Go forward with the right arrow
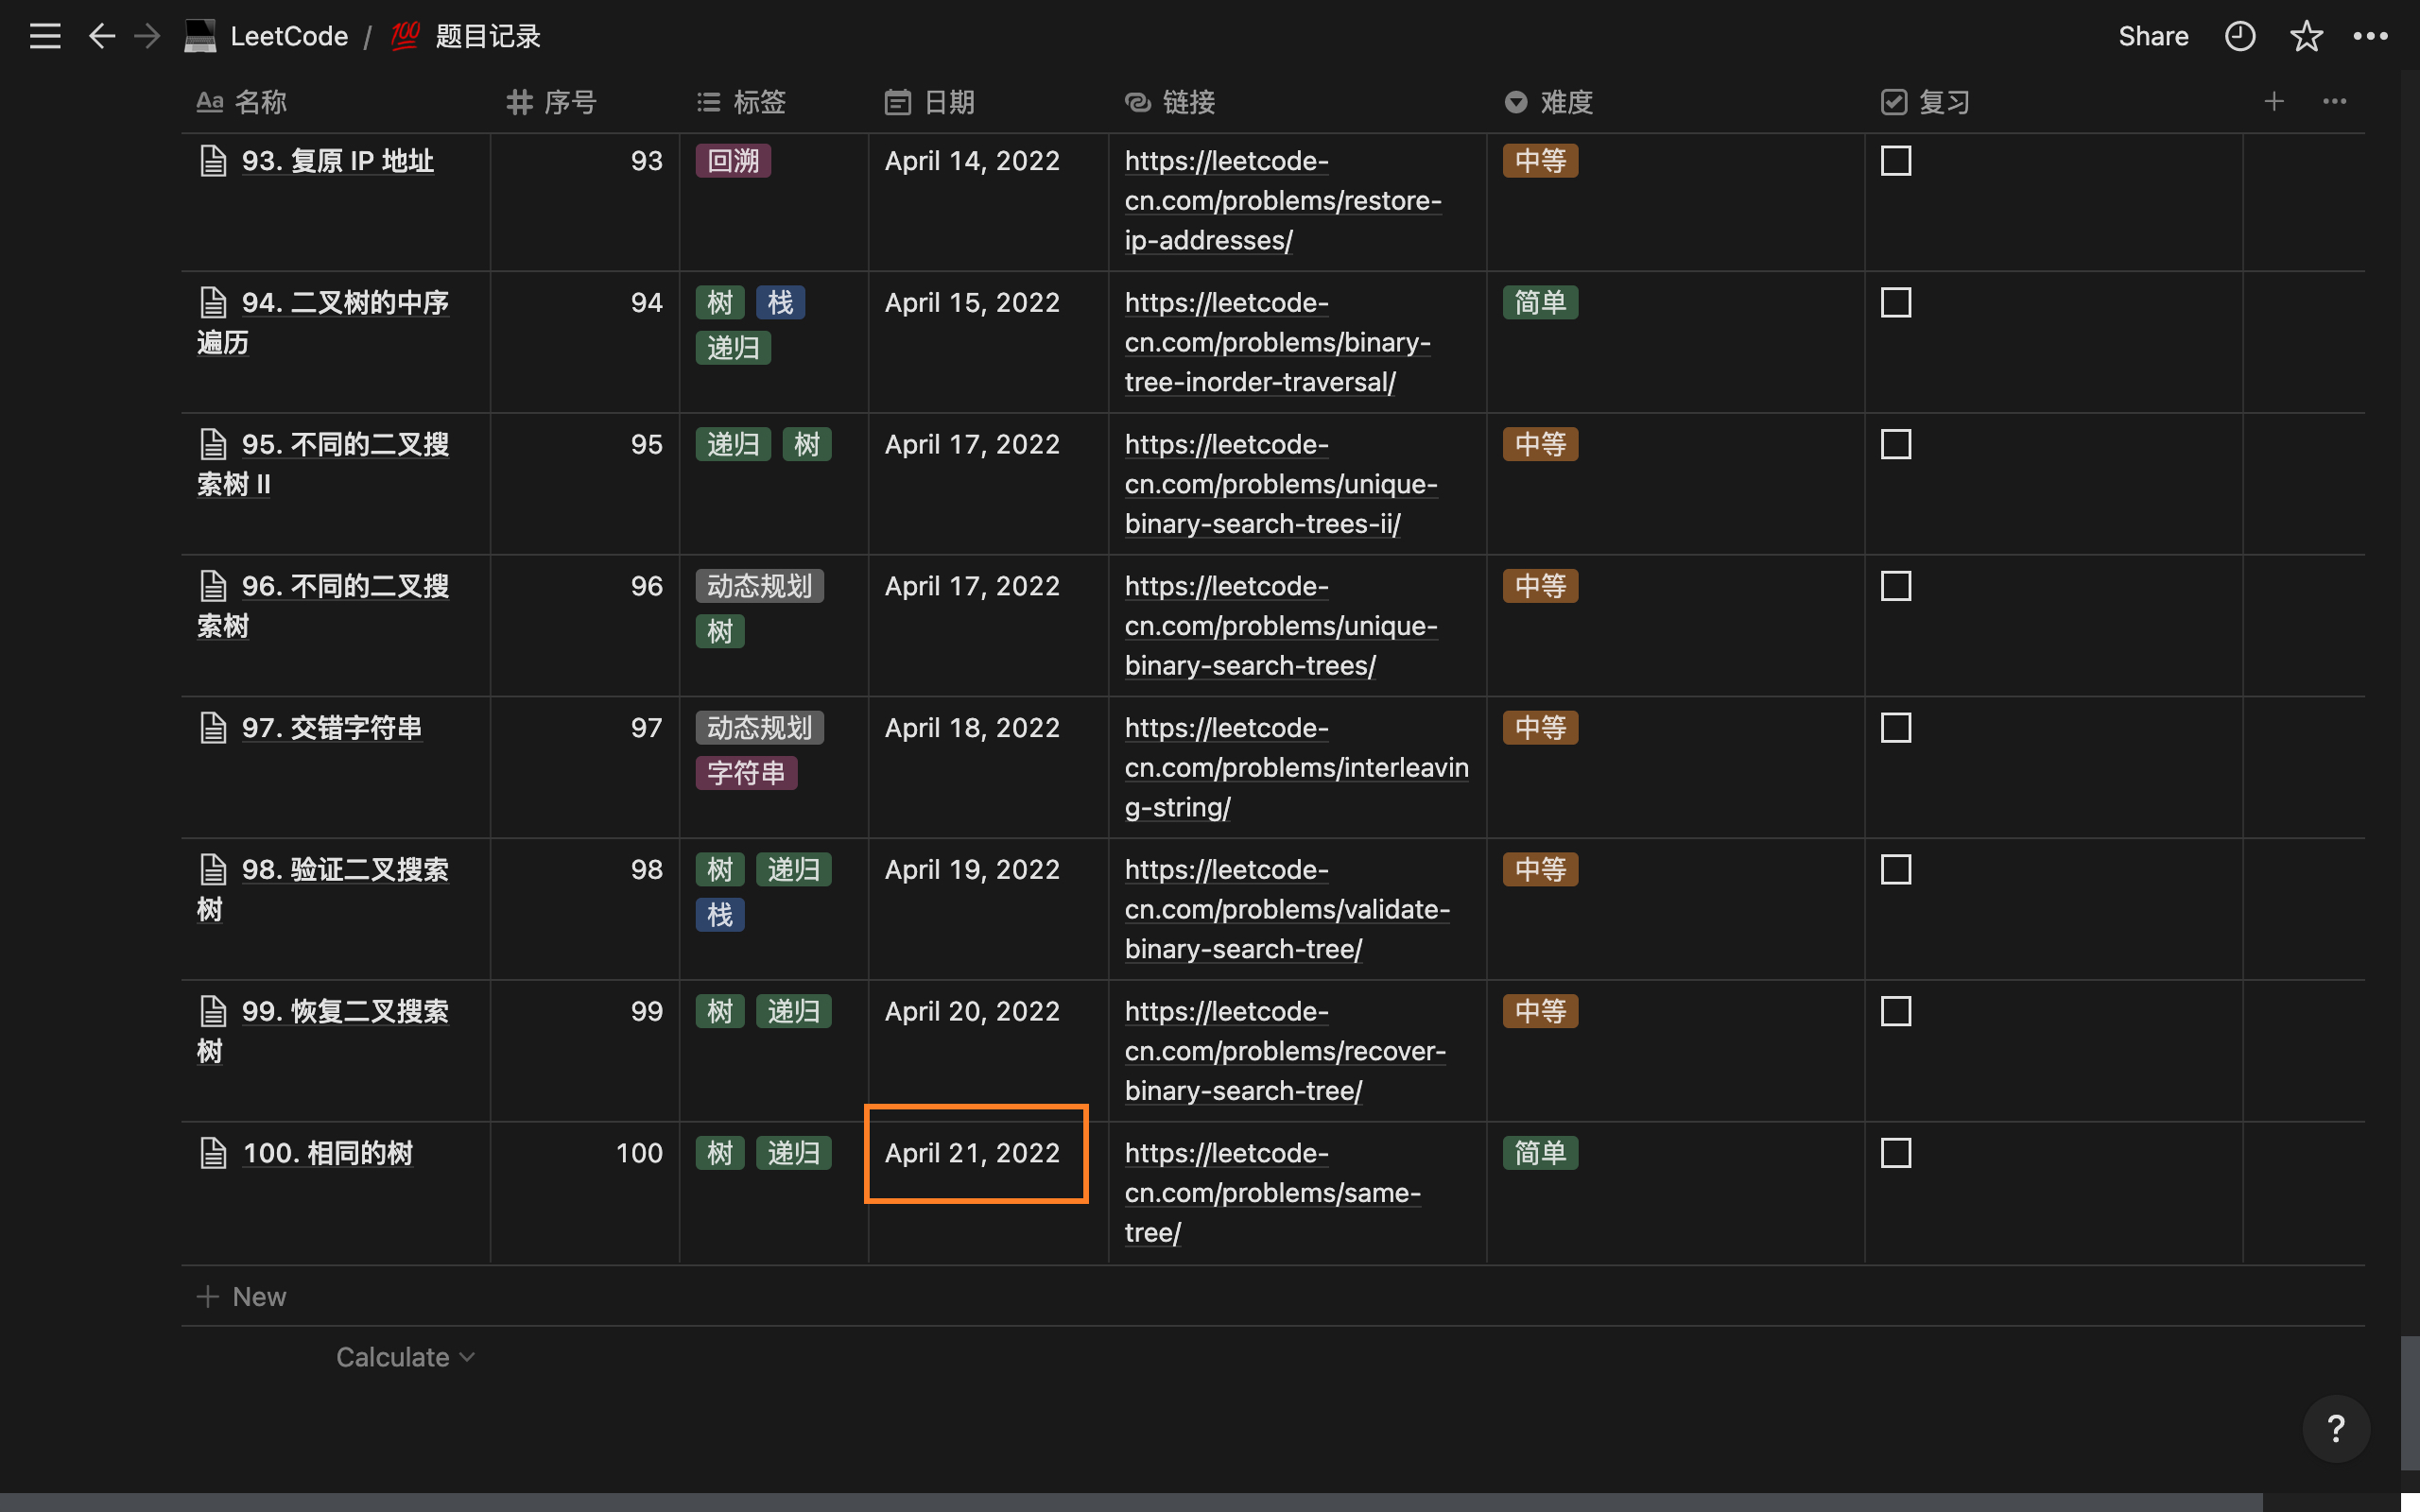The image size is (2420, 1512). click(147, 36)
